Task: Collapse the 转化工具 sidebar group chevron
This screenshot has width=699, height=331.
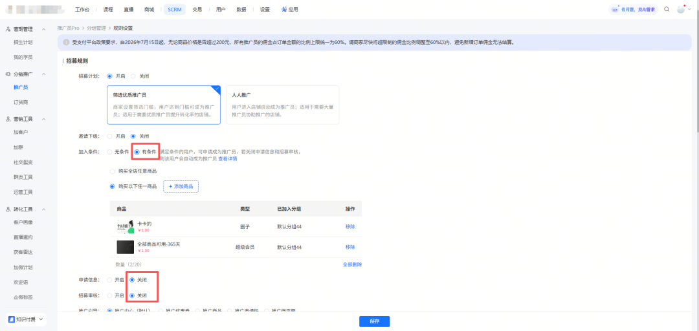Action: (x=43, y=209)
